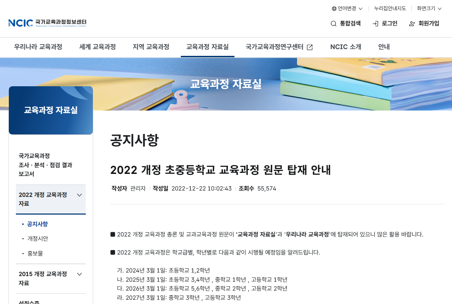452x304 pixels.
Task: Click the author name 관리자
Action: point(138,188)
